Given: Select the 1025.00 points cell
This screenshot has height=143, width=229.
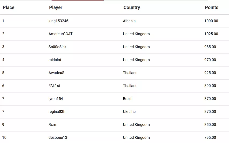Looking at the screenshot, I should 211,34.
